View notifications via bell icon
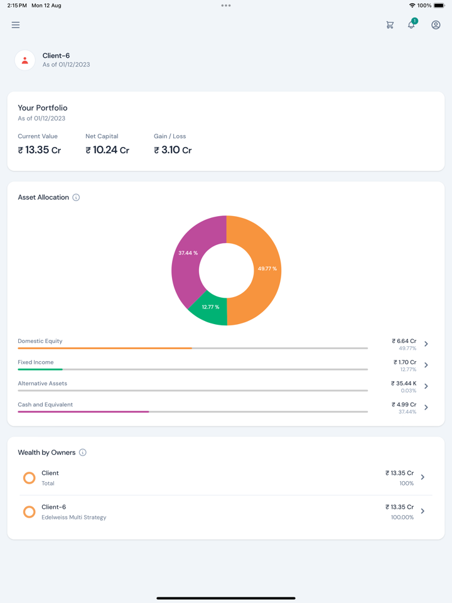This screenshot has width=452, height=603. point(411,24)
